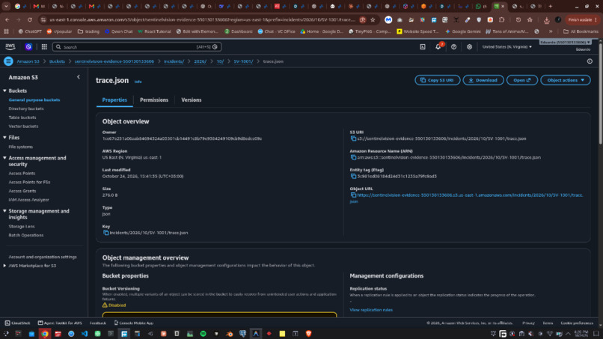Viewport: 603px width, 339px height.
Task: Open the help question-mark icon
Action: pos(454,46)
